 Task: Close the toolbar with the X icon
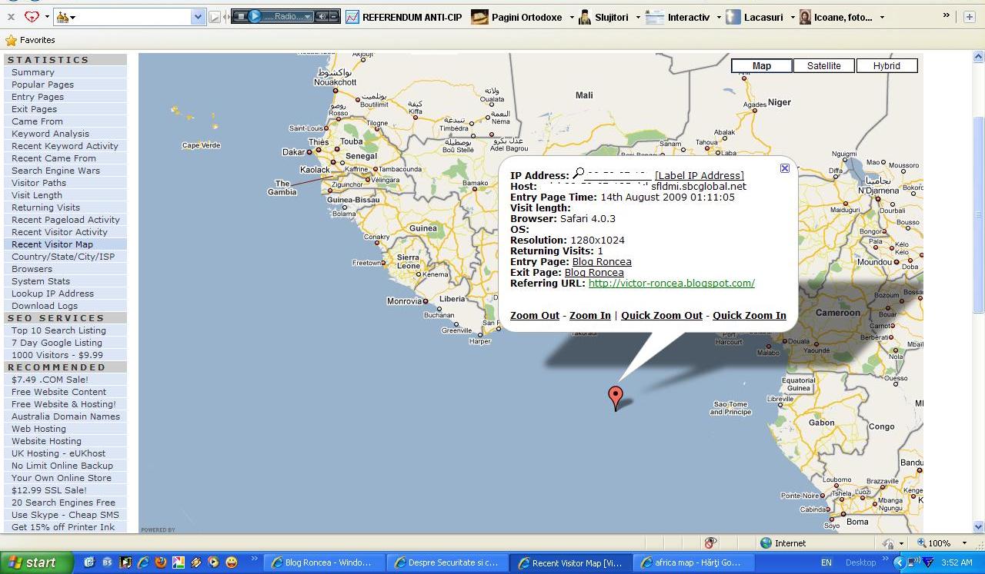click(x=11, y=17)
